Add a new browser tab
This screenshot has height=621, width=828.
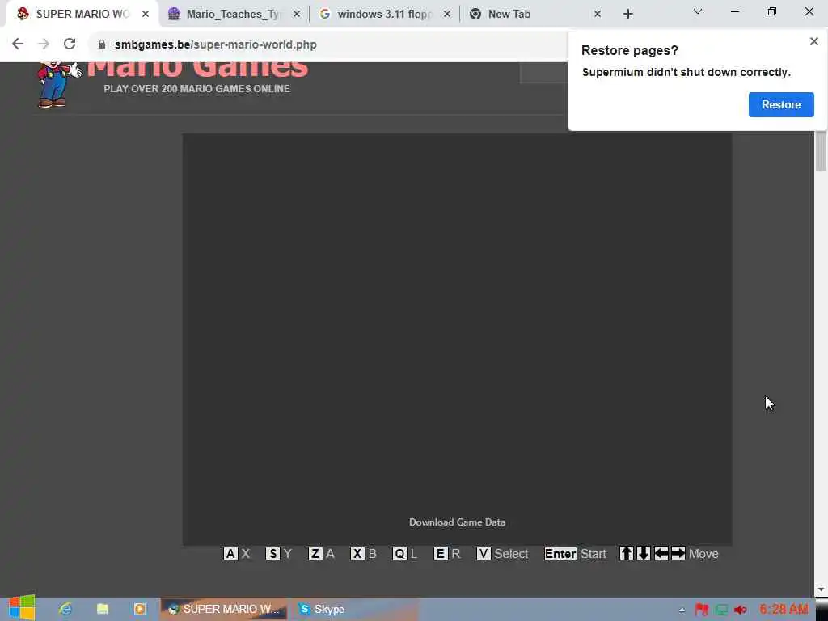[x=627, y=15]
